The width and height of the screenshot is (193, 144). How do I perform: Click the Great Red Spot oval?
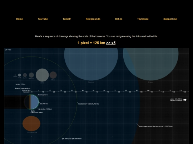(x=31, y=123)
